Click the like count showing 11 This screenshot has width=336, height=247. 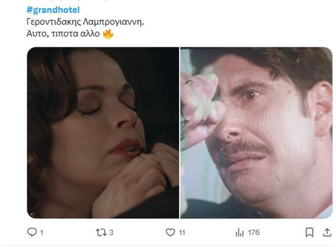point(182,232)
